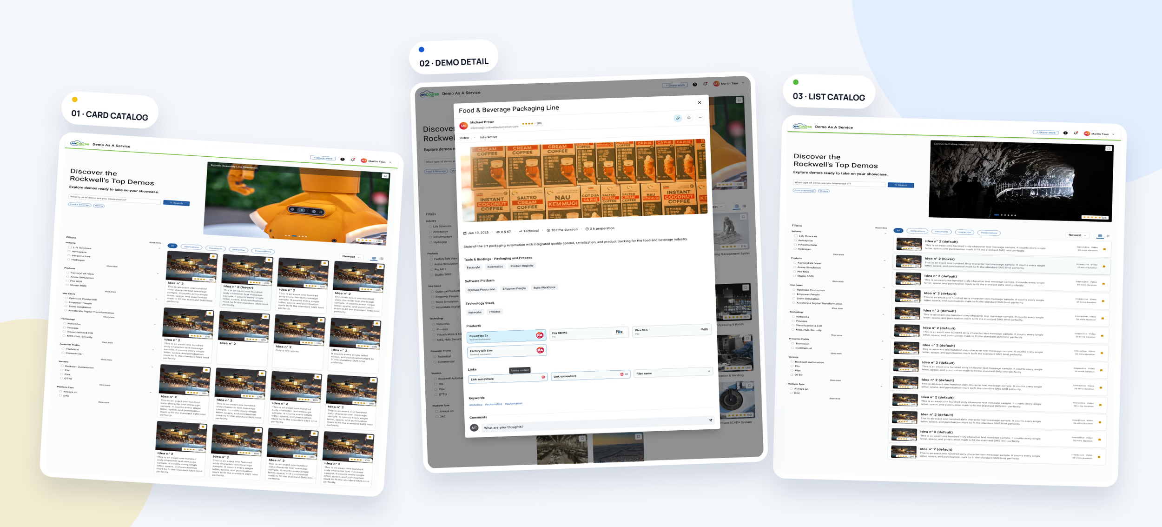
Task: Click bookmark icon in Demo Detail dialog
Action: (689, 118)
